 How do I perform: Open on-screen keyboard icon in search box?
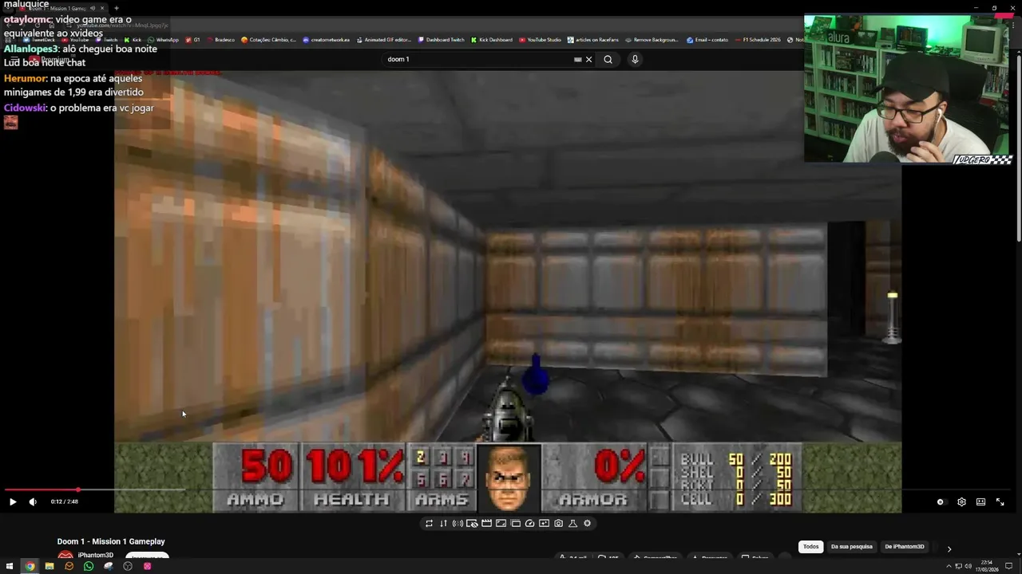(577, 59)
